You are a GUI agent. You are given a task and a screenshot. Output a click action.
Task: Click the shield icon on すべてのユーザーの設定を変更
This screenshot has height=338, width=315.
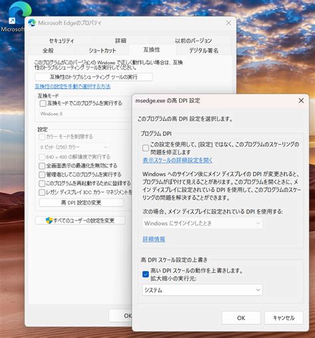click(x=49, y=220)
